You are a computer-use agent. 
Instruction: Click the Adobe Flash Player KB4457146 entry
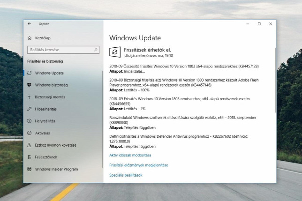coord(184,82)
